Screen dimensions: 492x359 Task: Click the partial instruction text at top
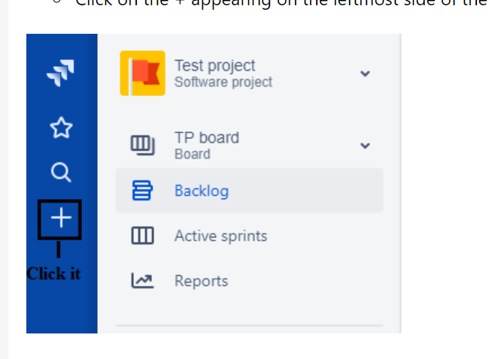(x=278, y=3)
